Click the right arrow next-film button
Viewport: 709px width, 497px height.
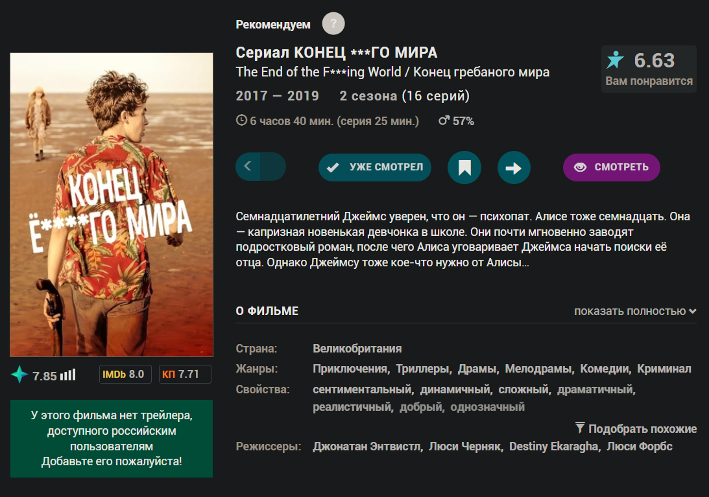pos(514,168)
